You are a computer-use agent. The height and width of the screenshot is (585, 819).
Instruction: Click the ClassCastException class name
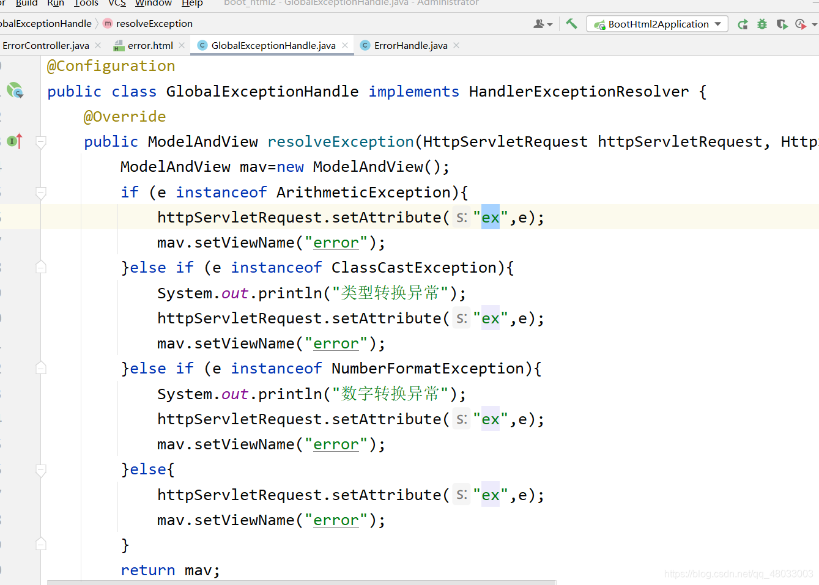[x=413, y=268]
